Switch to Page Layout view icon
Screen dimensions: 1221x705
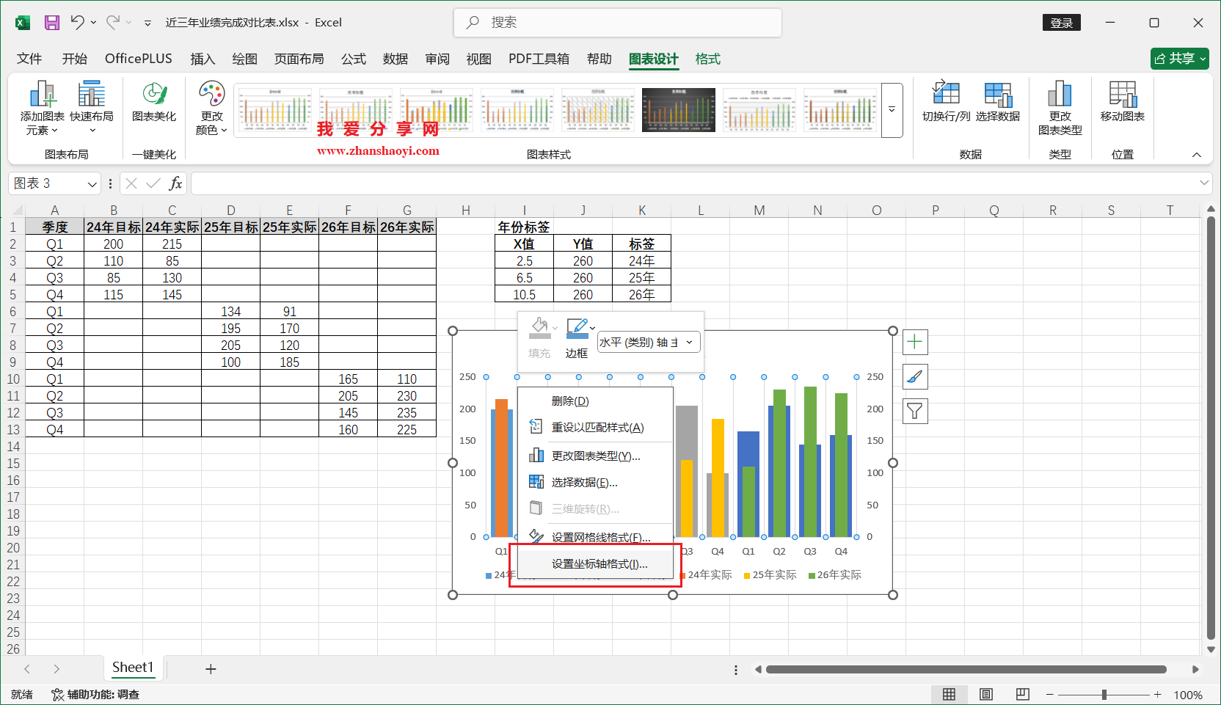point(986,695)
